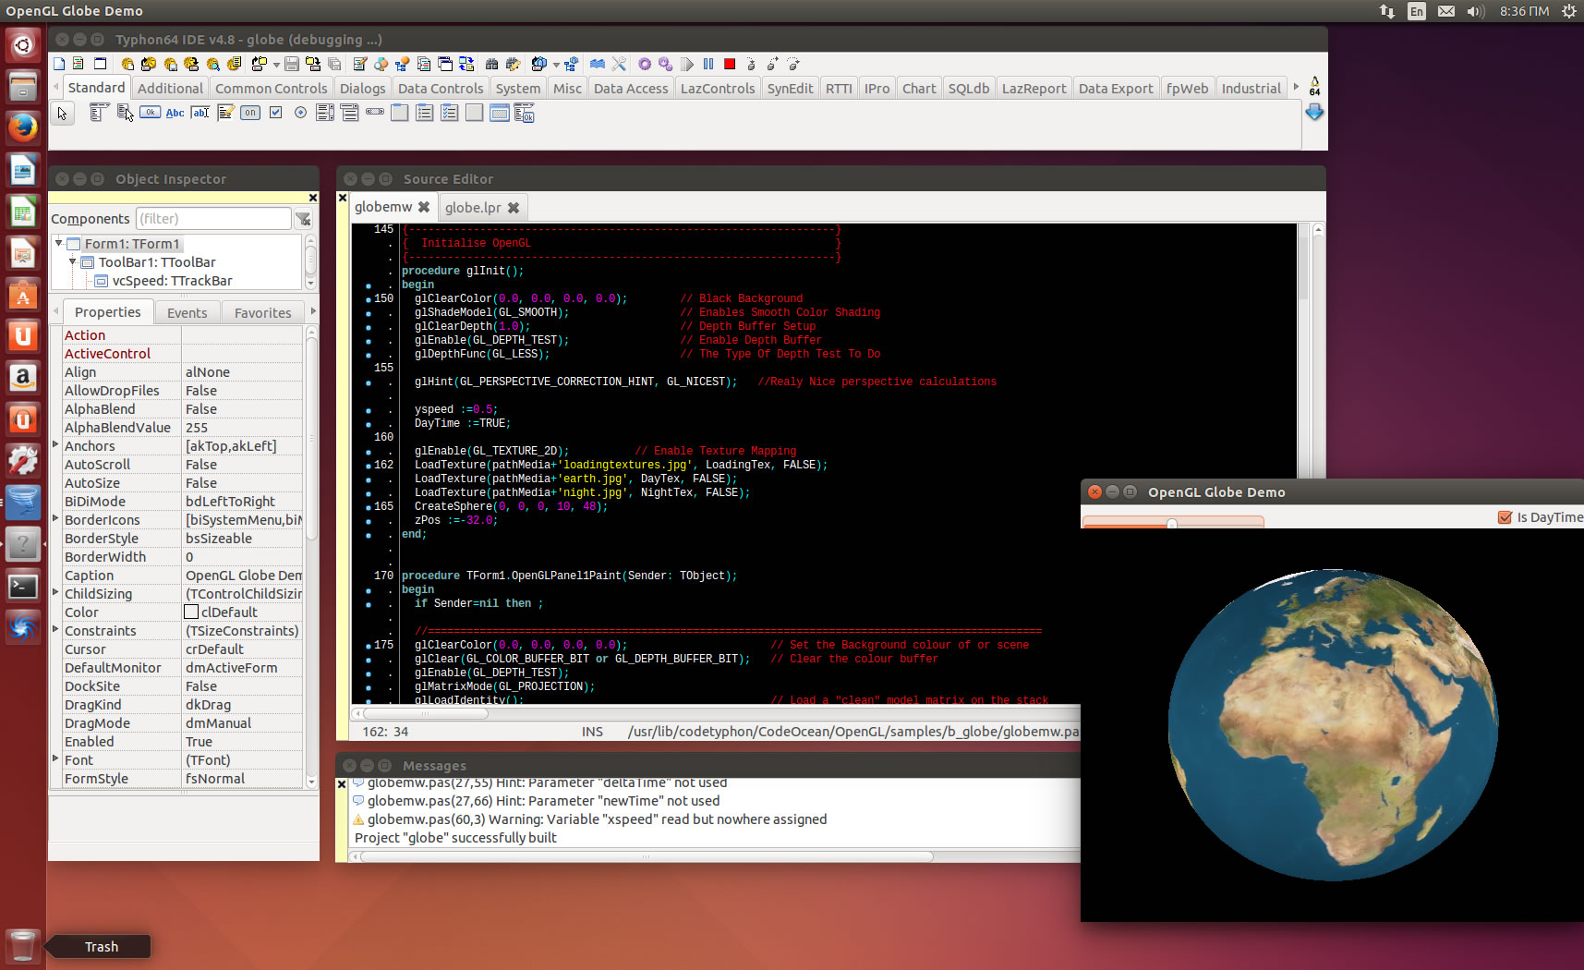This screenshot has height=970, width=1584.
Task: Expand the ChildSizing property
Action: pyautogui.click(x=55, y=592)
